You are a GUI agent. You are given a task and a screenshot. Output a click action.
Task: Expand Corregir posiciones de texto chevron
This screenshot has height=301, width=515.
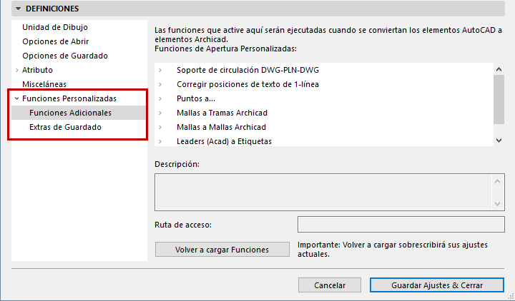161,84
